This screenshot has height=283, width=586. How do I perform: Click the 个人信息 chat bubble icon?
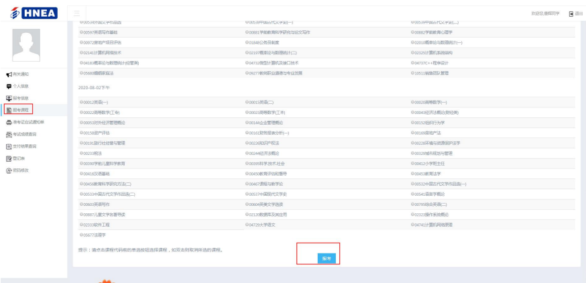tap(7, 86)
